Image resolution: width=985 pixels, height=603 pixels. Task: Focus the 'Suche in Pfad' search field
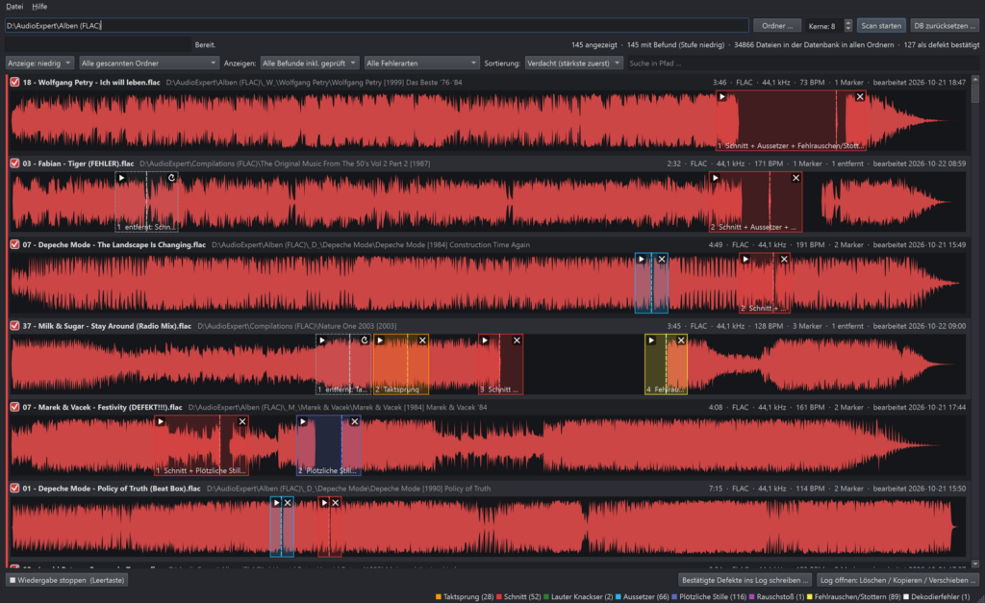click(x=803, y=63)
